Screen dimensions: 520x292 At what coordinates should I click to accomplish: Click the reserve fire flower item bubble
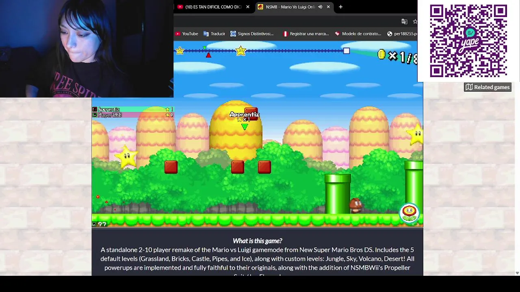click(x=409, y=213)
